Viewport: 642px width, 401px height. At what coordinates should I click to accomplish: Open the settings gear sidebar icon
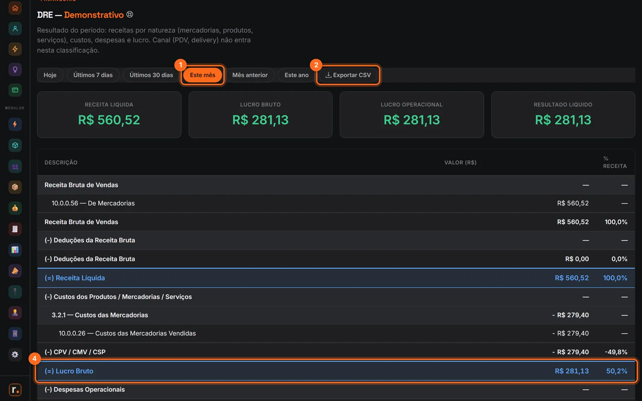click(15, 354)
